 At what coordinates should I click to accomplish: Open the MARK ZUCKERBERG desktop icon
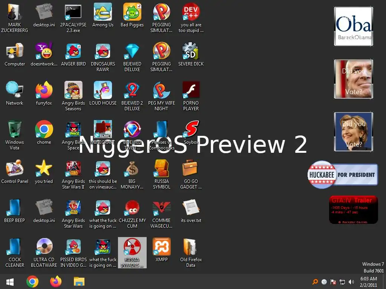coord(15,18)
